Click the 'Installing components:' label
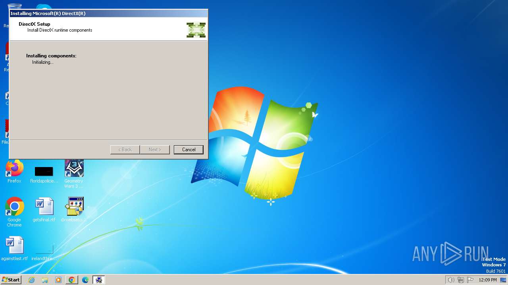This screenshot has width=508, height=285. click(x=51, y=56)
